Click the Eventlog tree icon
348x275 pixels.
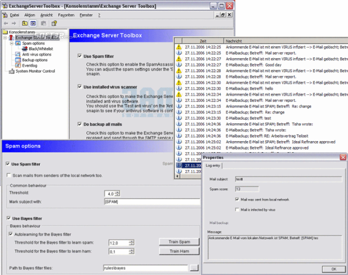pyautogui.click(x=18, y=66)
